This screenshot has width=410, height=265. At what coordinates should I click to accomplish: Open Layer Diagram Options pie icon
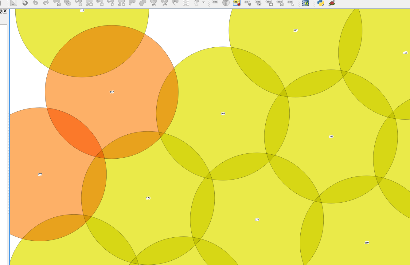(226, 3)
